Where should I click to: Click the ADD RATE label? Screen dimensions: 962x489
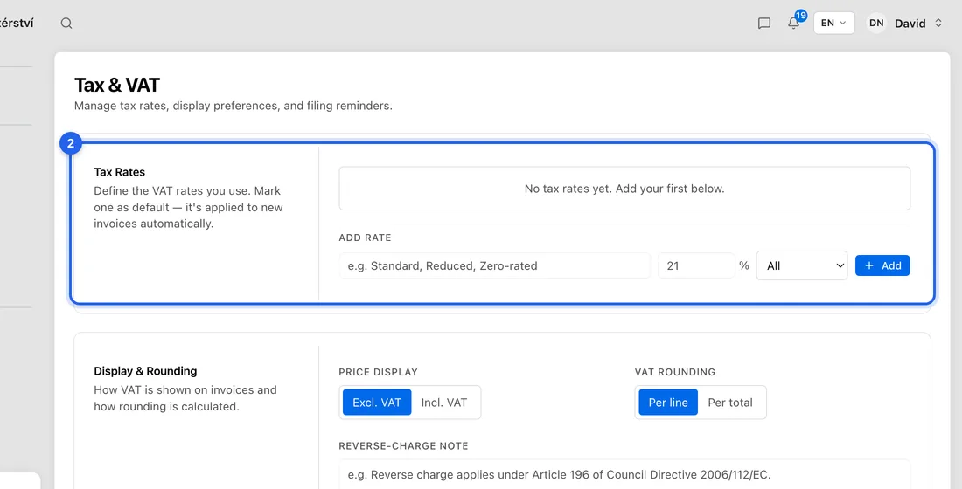click(x=365, y=238)
